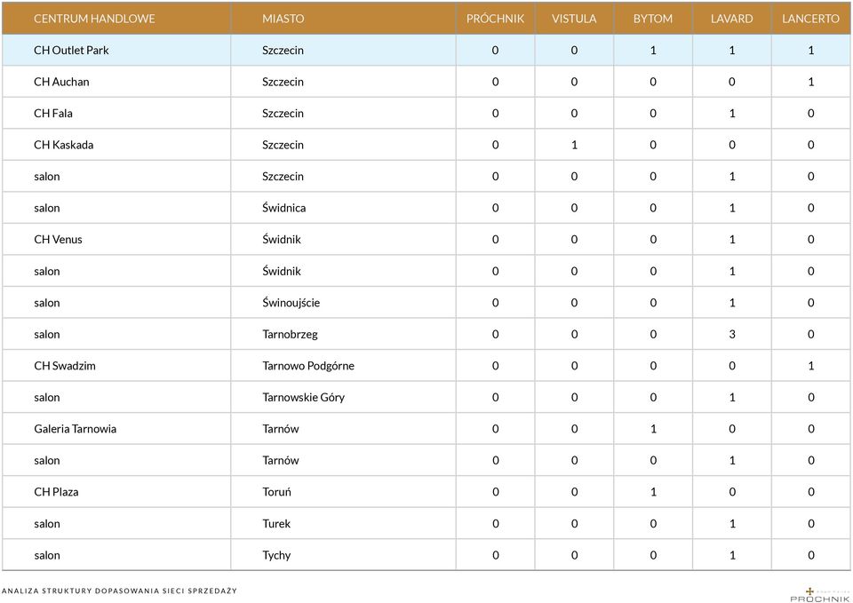Click the LAVARD value 3 in Tarnobrzeg row

pyautogui.click(x=731, y=335)
